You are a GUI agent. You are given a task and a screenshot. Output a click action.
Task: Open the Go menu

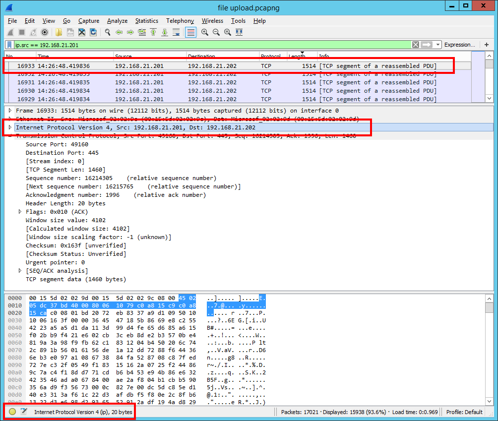66,21
